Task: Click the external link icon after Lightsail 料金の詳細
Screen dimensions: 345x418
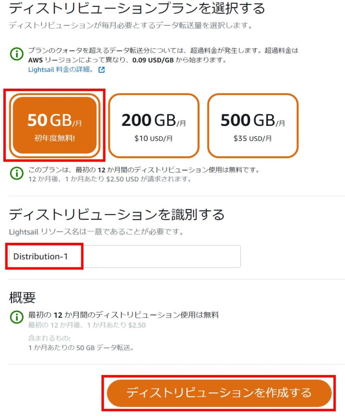Action: (x=101, y=69)
